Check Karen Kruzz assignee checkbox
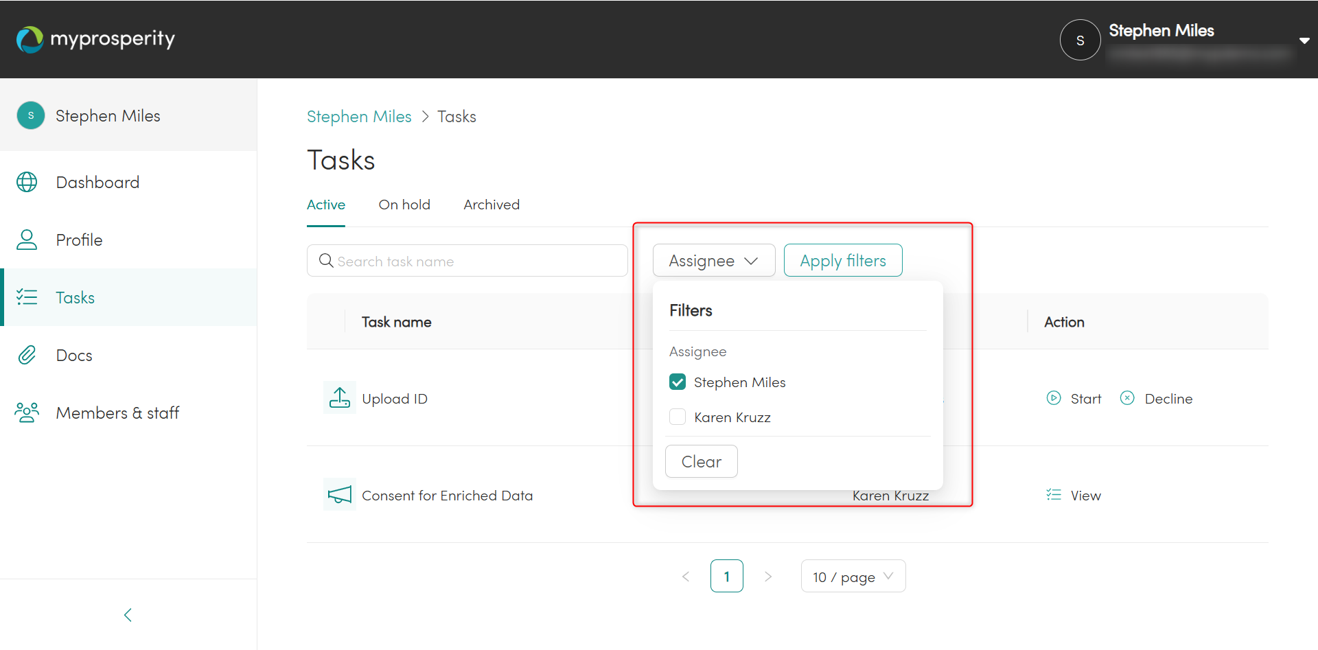The image size is (1318, 650). (678, 417)
